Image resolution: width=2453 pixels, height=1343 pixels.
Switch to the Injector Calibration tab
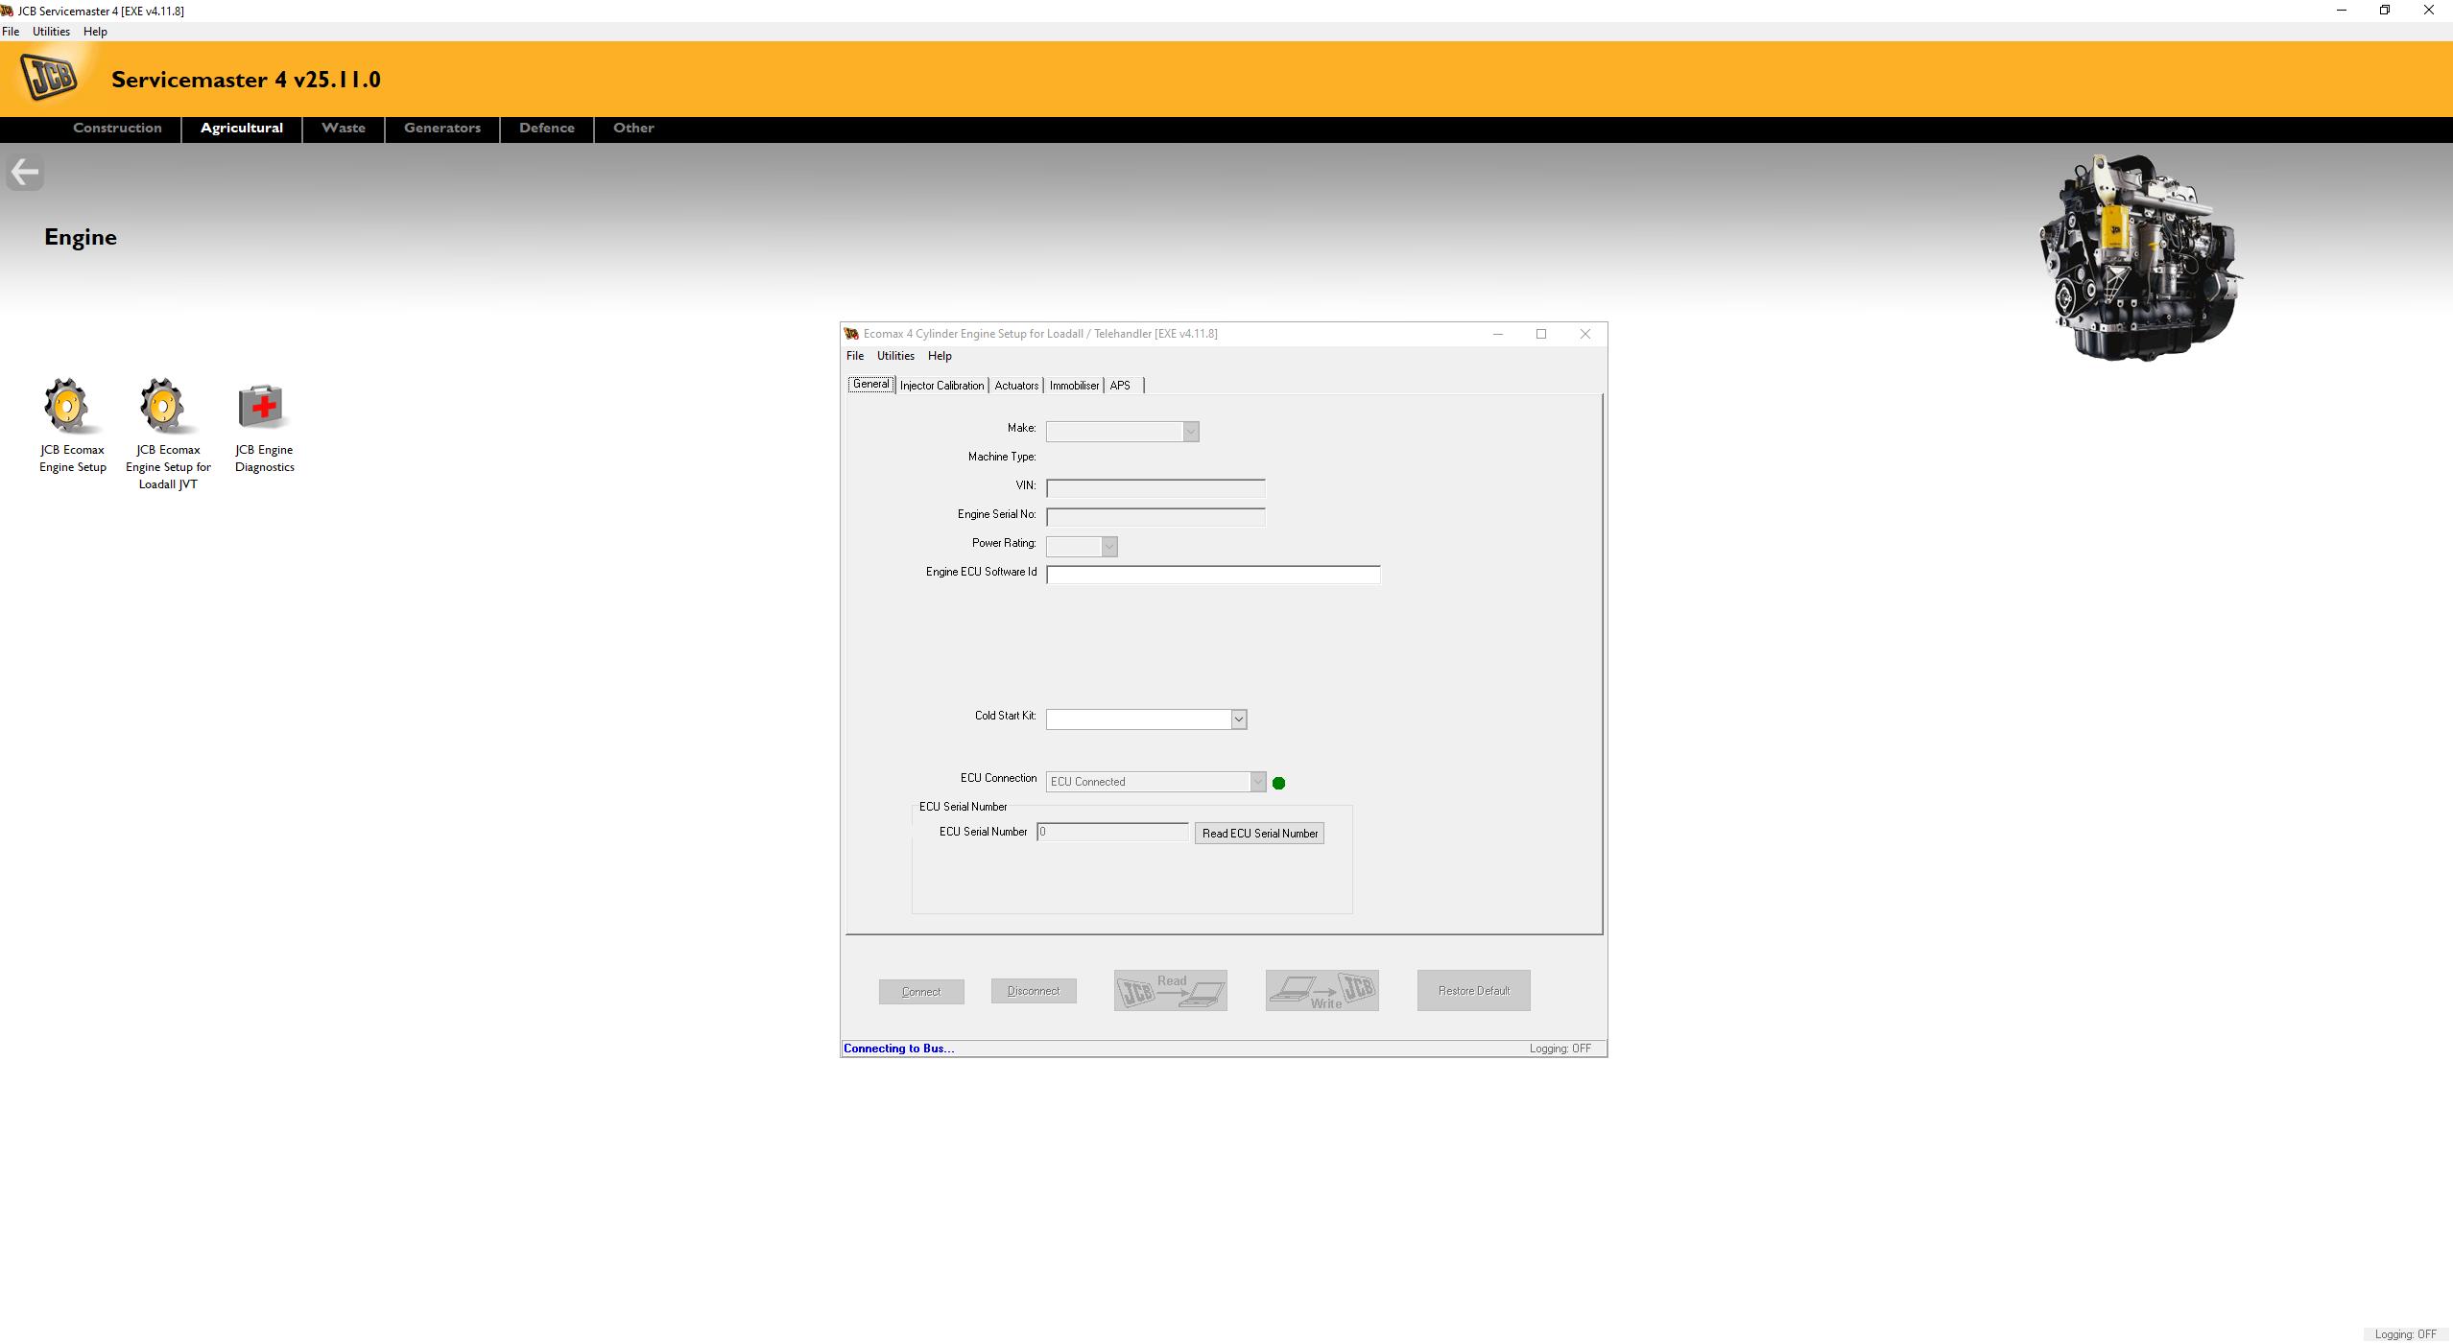click(x=941, y=385)
